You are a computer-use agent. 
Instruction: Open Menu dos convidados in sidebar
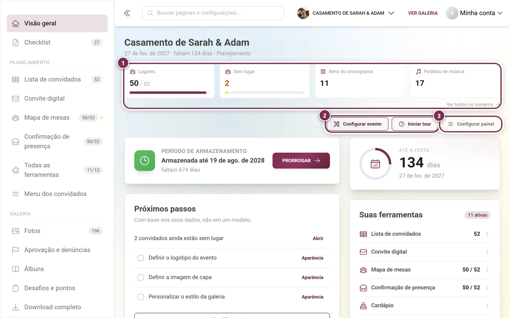point(57,194)
